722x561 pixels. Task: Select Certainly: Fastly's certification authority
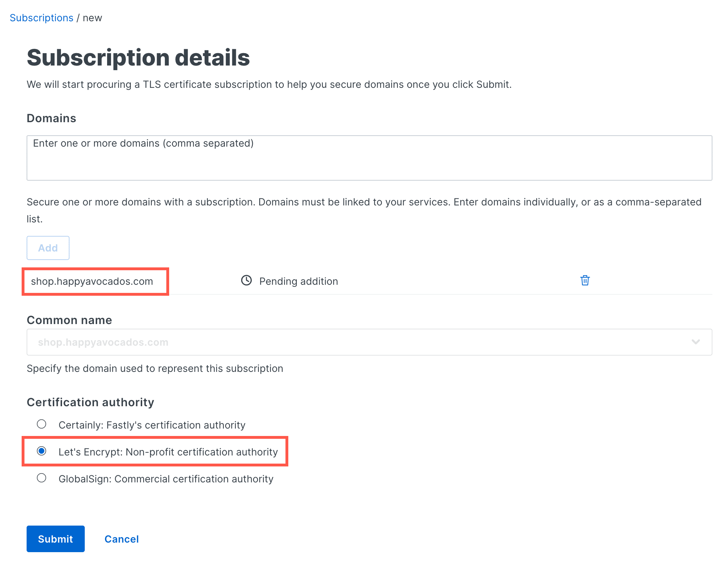(x=42, y=424)
